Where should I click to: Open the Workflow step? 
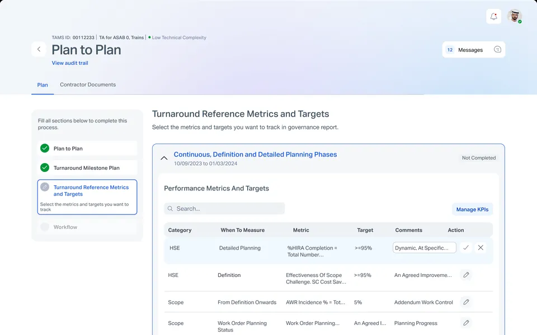87,227
